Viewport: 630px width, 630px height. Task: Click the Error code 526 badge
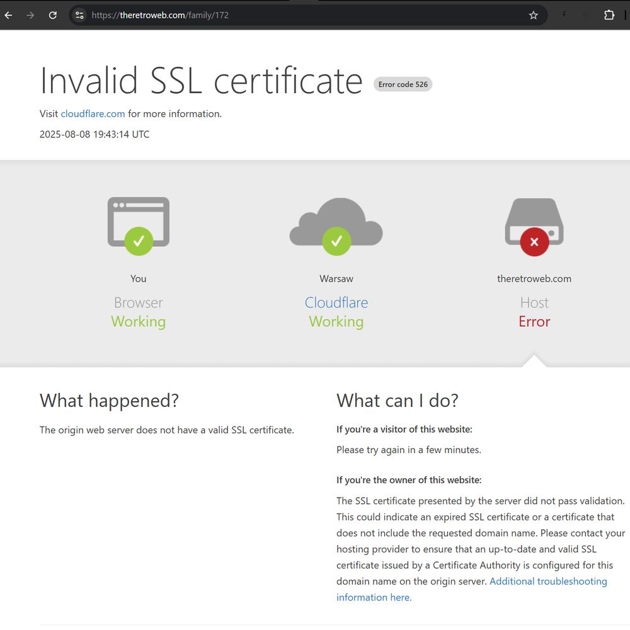point(403,84)
